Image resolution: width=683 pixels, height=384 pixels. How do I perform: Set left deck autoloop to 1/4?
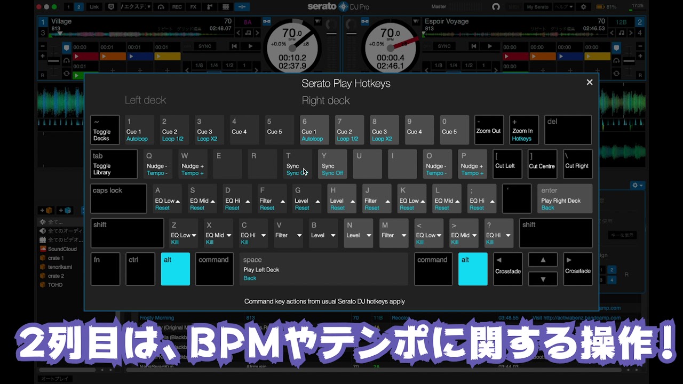(214, 66)
